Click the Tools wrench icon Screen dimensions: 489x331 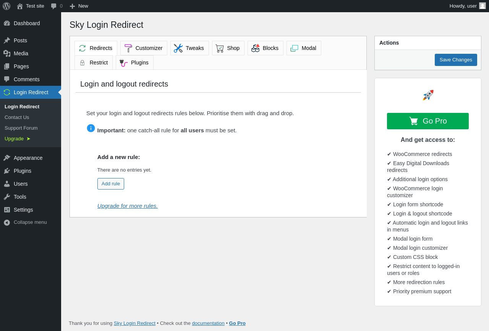(7, 197)
